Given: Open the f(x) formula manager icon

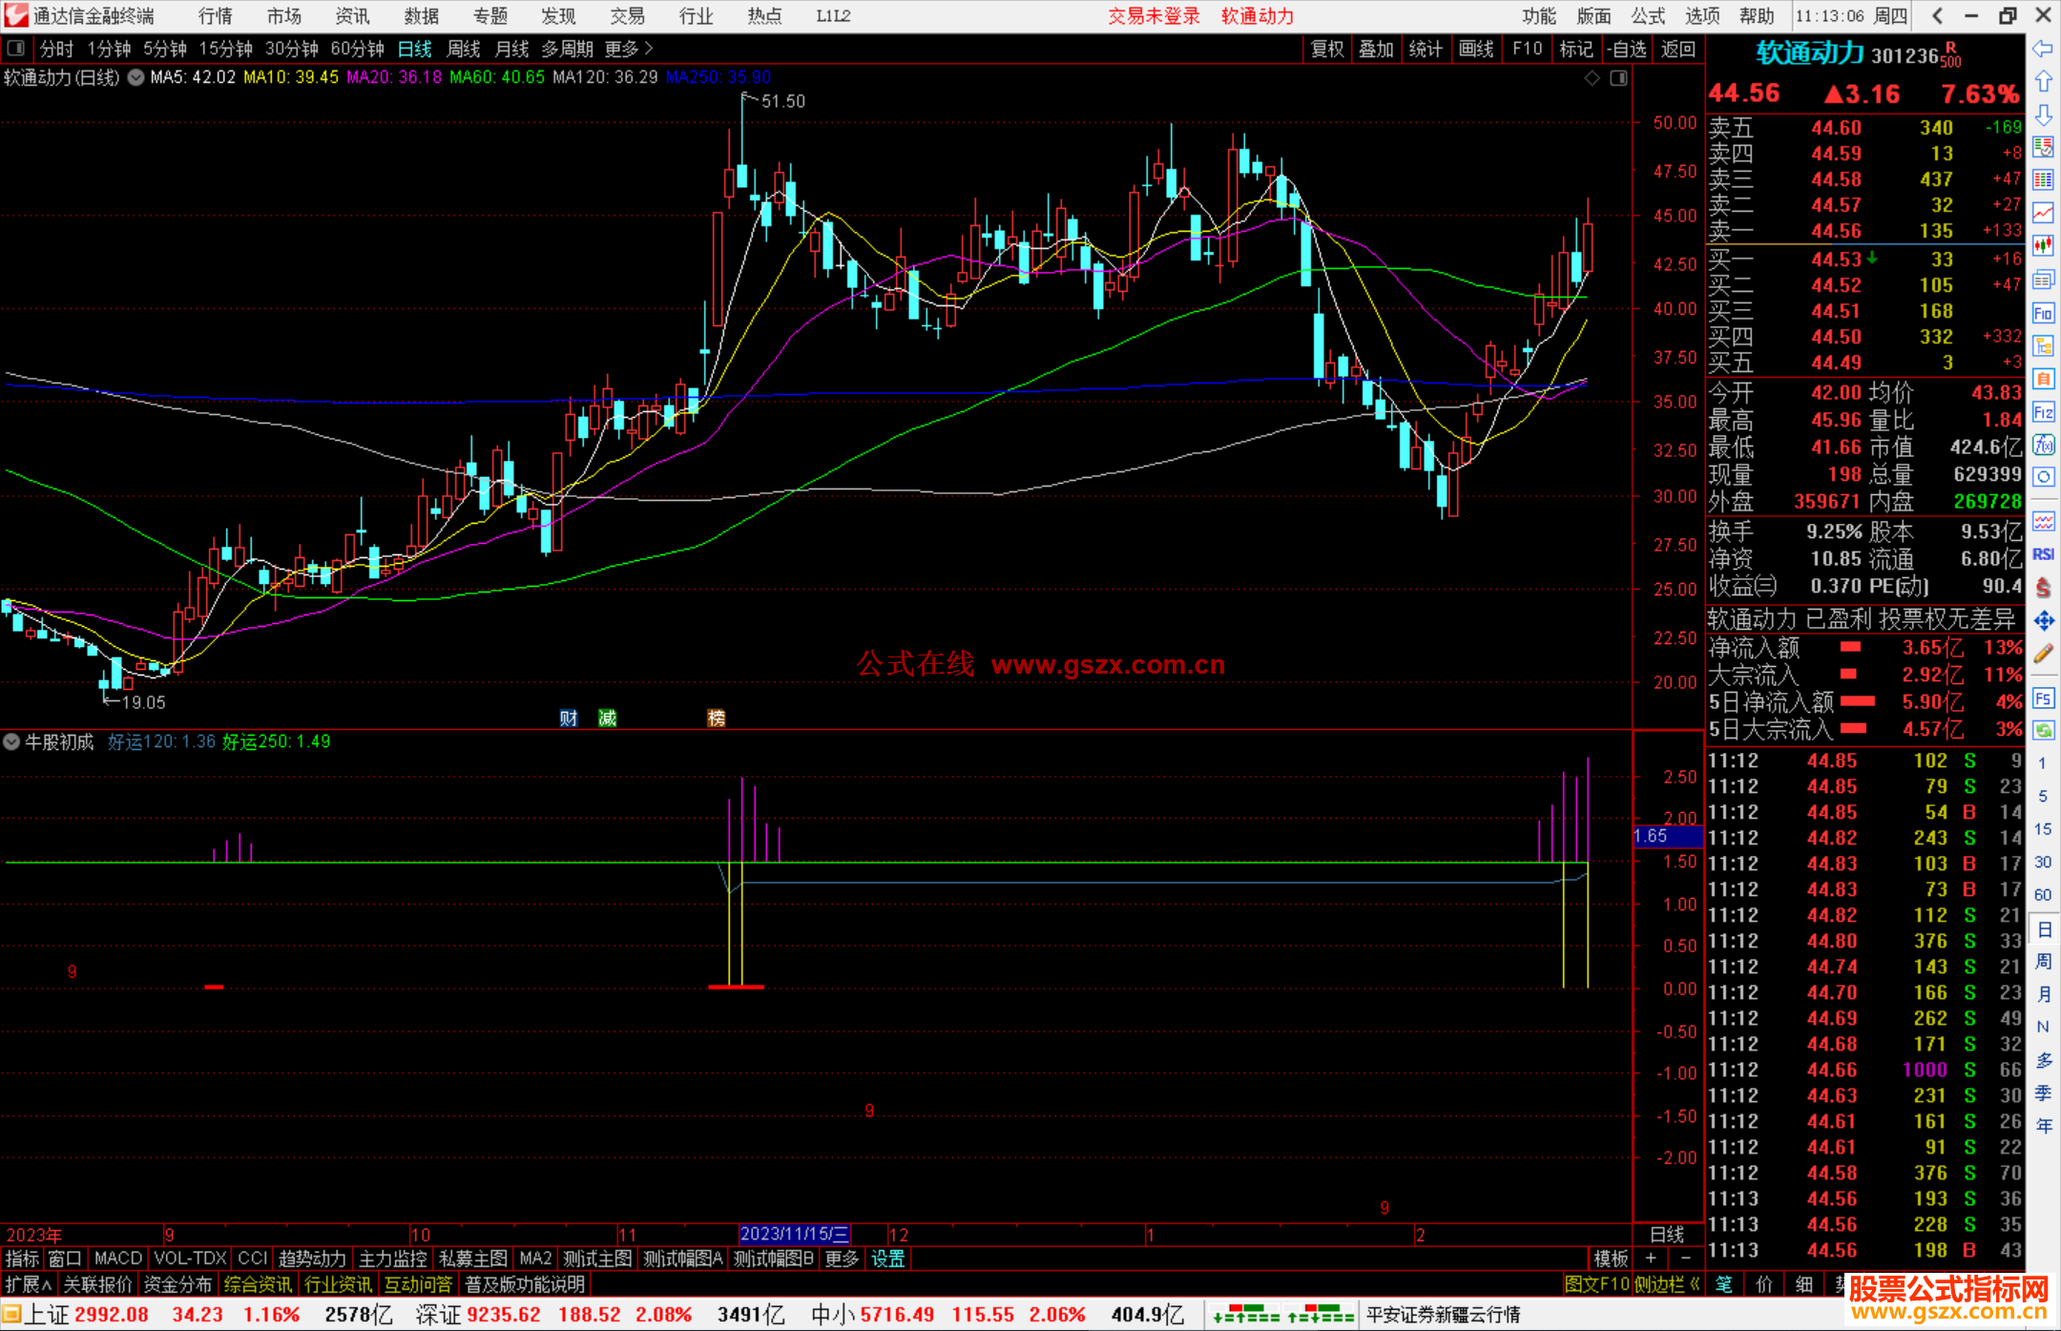Looking at the screenshot, I should (x=2043, y=445).
